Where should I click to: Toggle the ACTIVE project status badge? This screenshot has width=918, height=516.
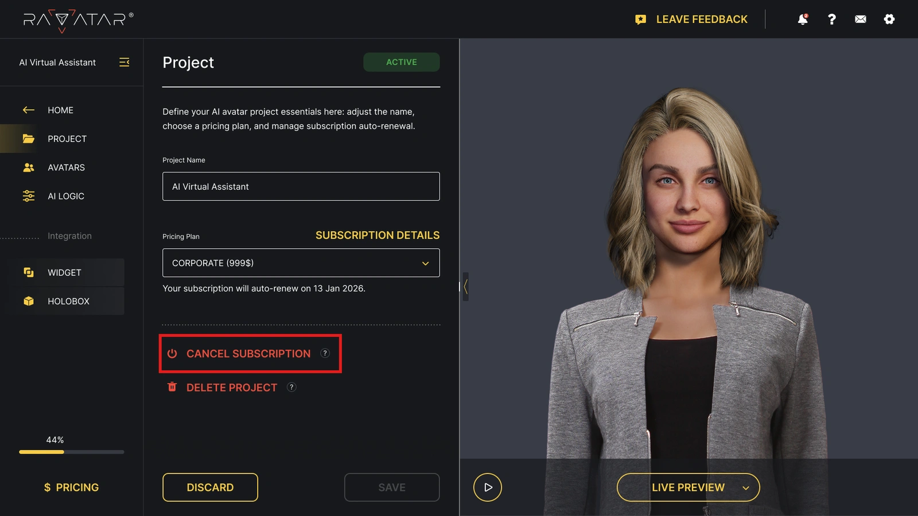[401, 62]
